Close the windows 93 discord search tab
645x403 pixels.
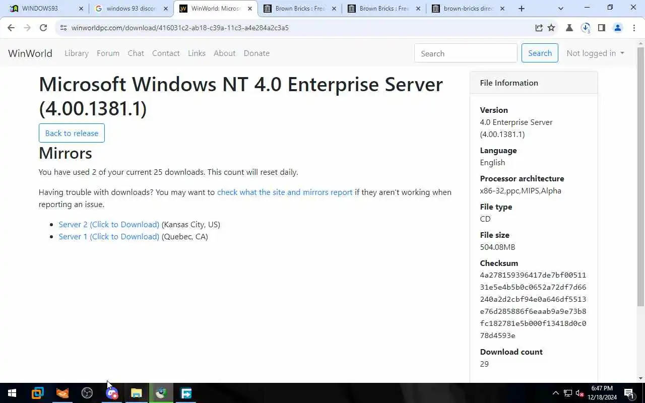point(166,9)
